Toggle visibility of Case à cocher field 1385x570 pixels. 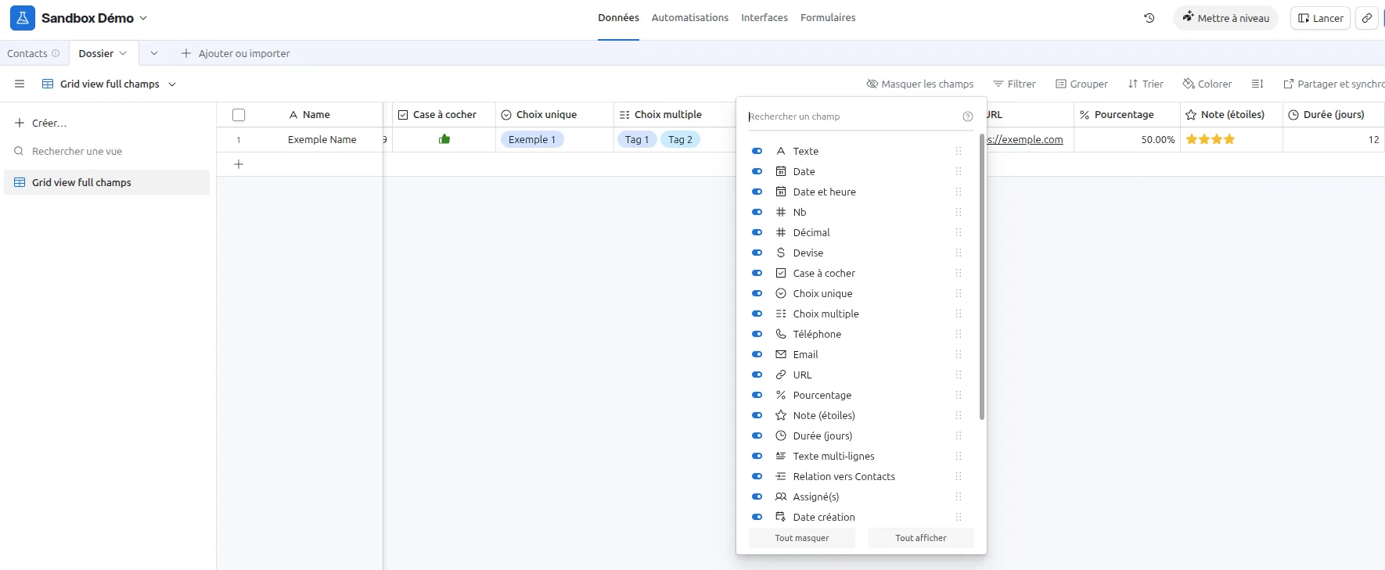[x=757, y=273]
